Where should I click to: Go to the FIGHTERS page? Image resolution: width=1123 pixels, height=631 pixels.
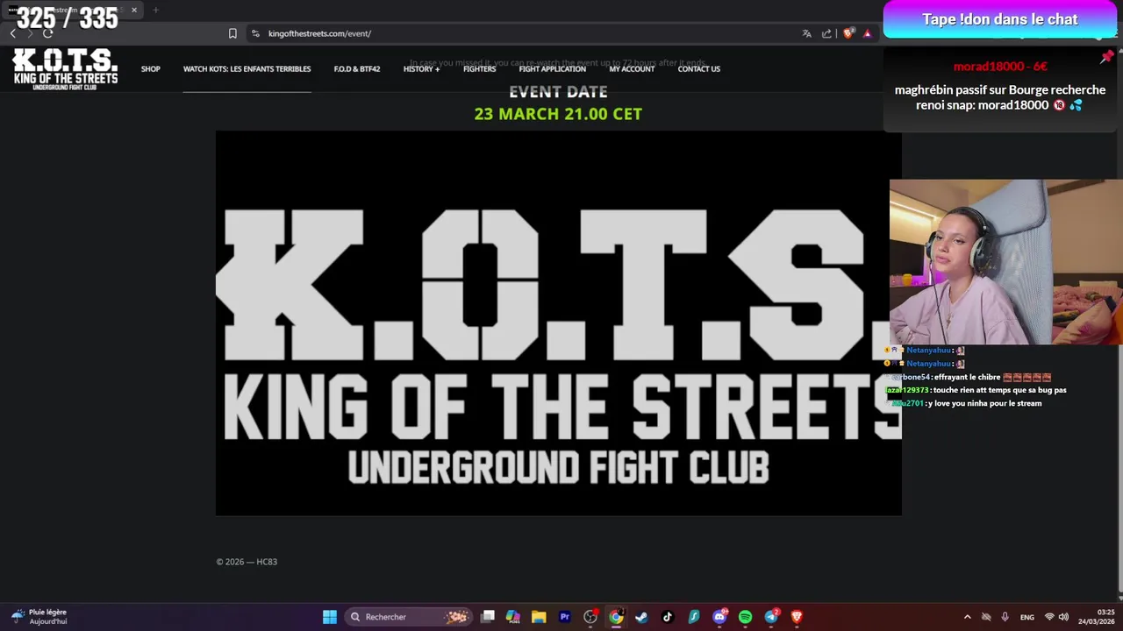(479, 68)
